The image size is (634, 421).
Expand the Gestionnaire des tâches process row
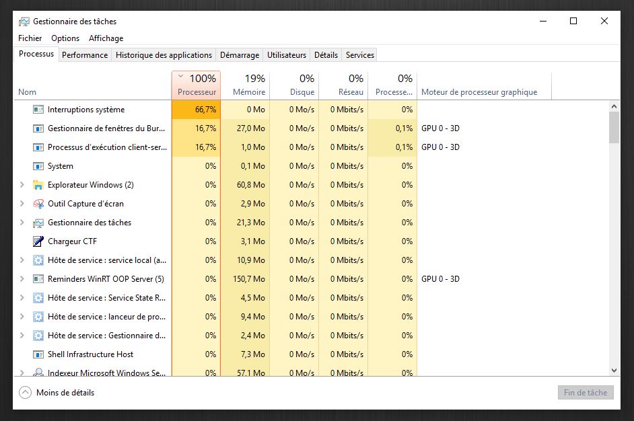[x=22, y=222]
